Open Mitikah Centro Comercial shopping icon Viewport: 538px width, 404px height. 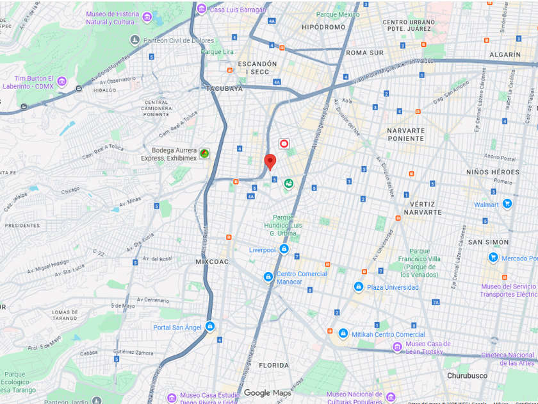[x=343, y=333]
